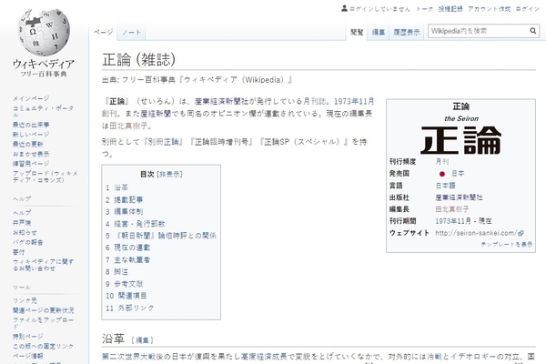Open http://seiron-sankei.com/ website link

[x=476, y=233]
